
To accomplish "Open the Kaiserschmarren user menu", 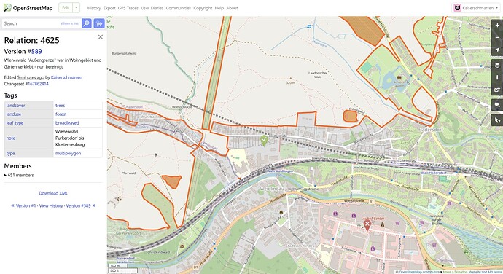I will click(x=476, y=8).
